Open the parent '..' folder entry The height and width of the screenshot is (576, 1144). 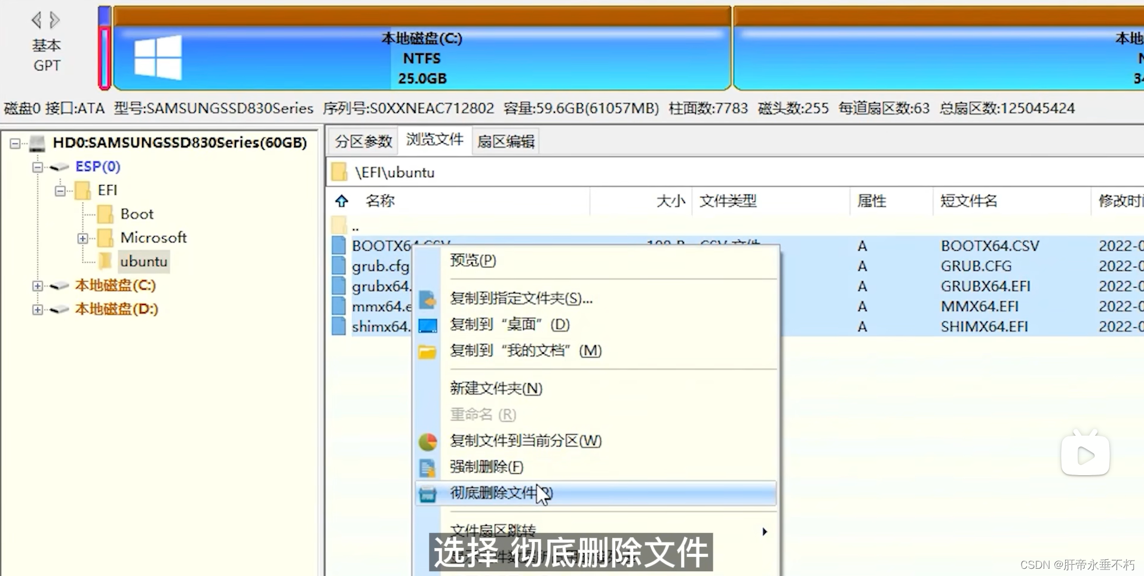pyautogui.click(x=355, y=226)
